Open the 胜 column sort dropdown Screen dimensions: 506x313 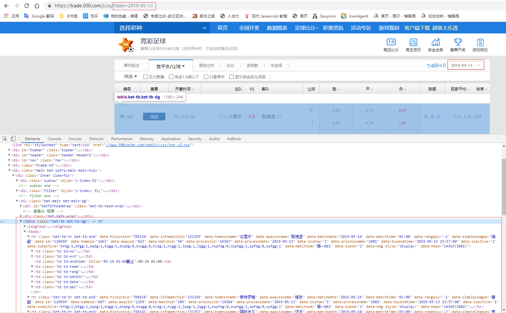pos(336,89)
